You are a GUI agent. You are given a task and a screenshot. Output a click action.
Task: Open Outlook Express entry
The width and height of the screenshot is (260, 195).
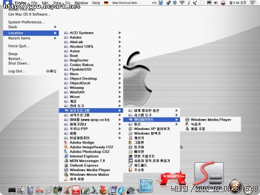pyautogui.click(x=91, y=165)
